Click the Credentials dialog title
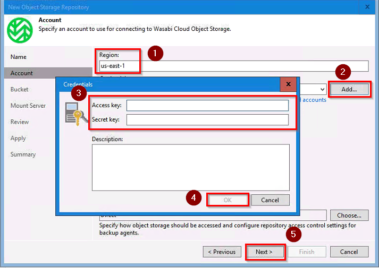 pyautogui.click(x=78, y=84)
